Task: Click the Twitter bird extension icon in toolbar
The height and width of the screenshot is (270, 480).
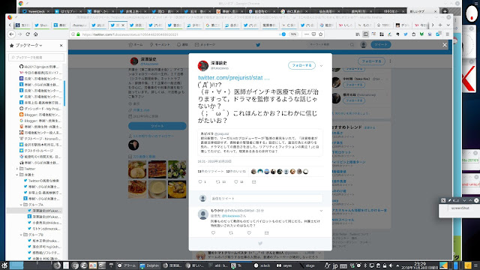Action: pos(406,34)
